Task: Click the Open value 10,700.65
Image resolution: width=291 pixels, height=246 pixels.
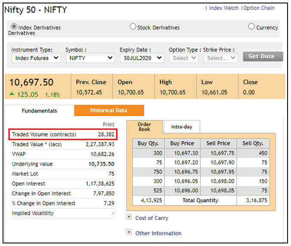Action: tap(131, 92)
